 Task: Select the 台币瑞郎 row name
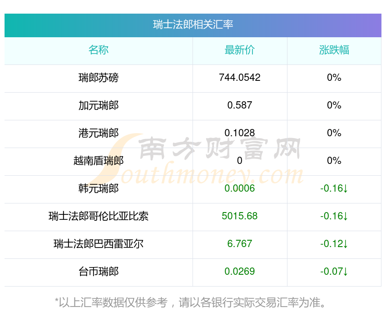pos(99,272)
